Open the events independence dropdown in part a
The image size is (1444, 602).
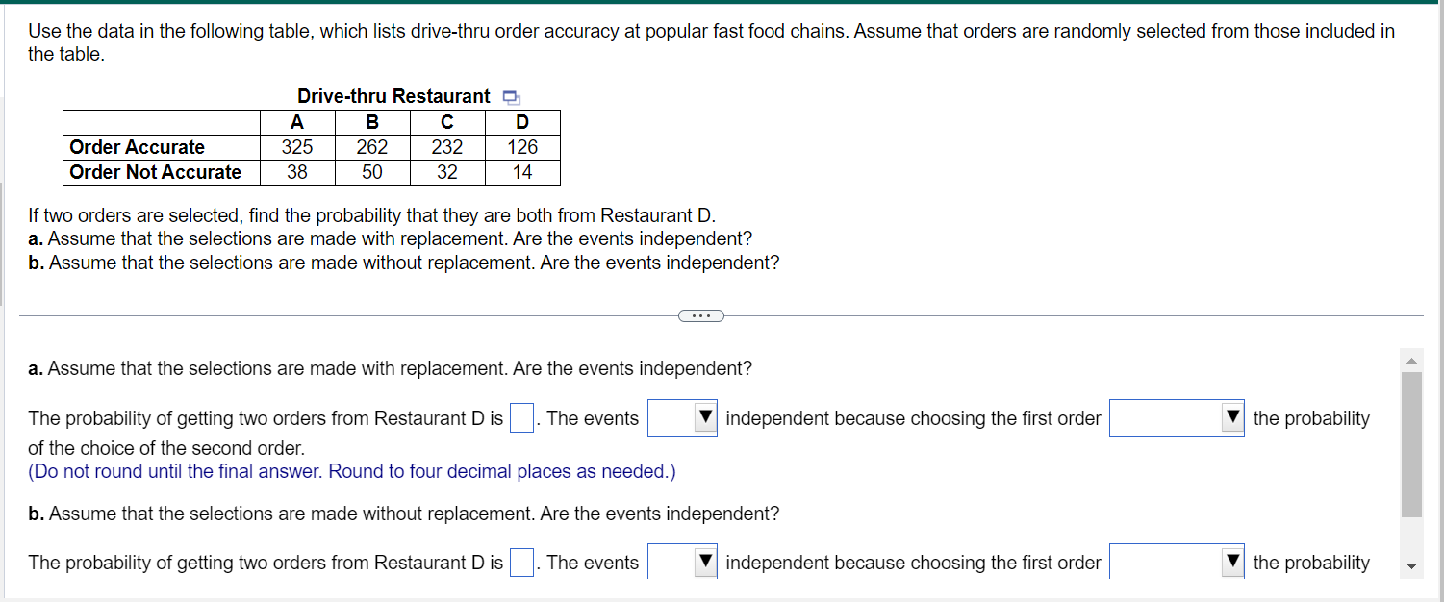point(682,417)
